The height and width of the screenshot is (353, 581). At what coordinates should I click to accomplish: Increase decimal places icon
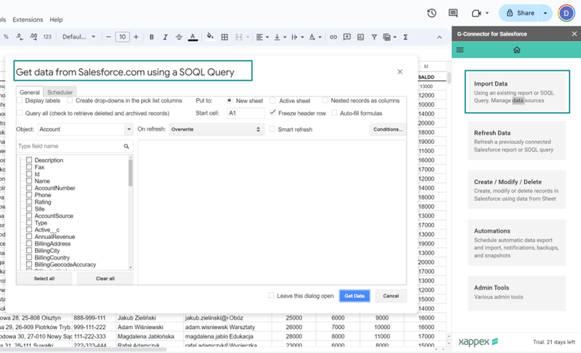tap(33, 36)
